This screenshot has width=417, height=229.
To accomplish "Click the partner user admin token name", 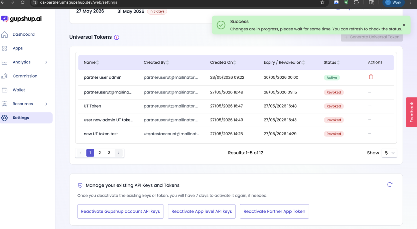I will pos(103,77).
